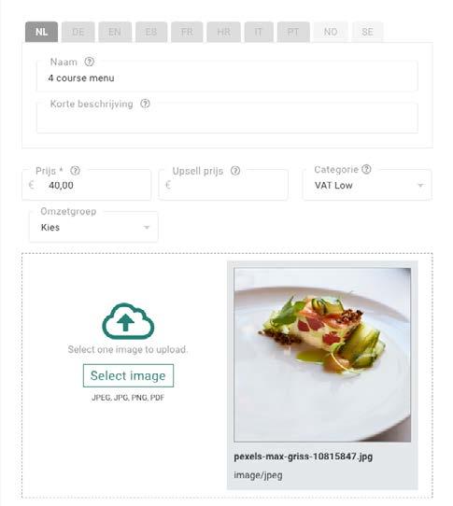
Task: Switch to the IT language tab
Action: (x=259, y=32)
